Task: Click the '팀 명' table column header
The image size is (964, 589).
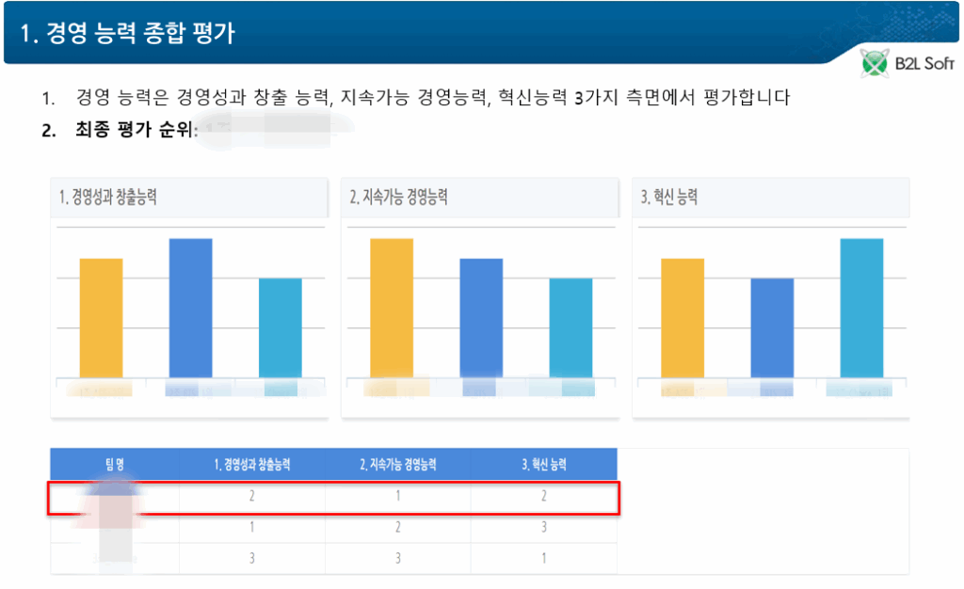Action: coord(114,464)
